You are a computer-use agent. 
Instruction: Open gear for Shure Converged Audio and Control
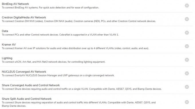point(187,87)
